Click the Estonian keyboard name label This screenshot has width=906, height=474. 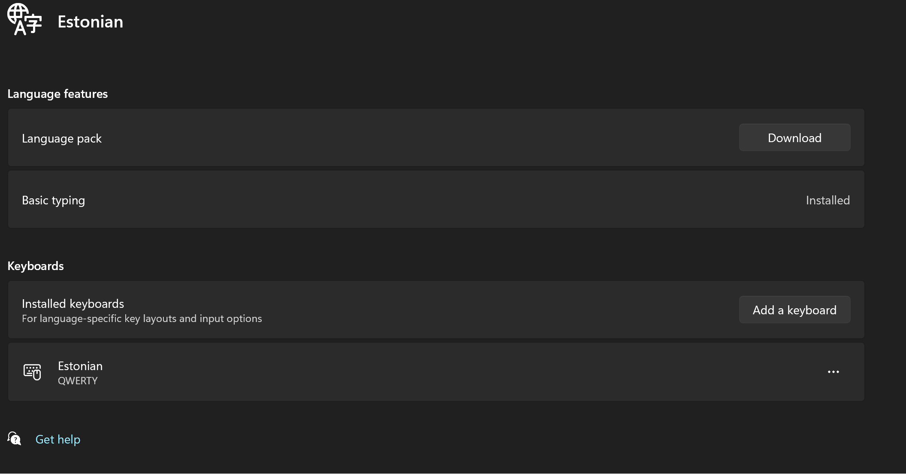point(80,366)
